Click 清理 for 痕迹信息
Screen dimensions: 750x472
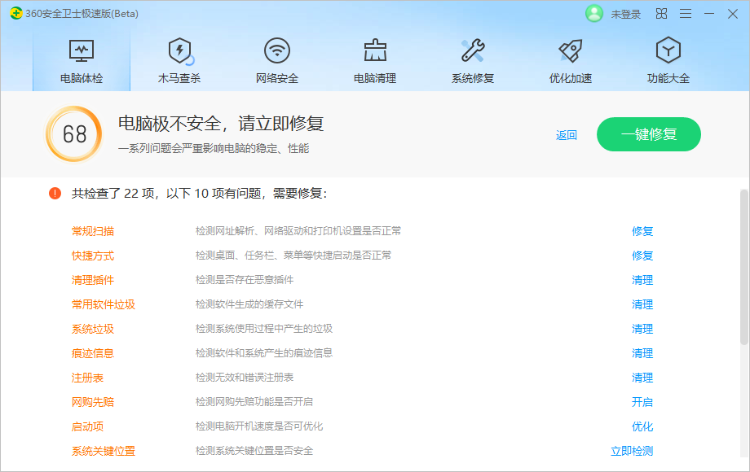[642, 352]
